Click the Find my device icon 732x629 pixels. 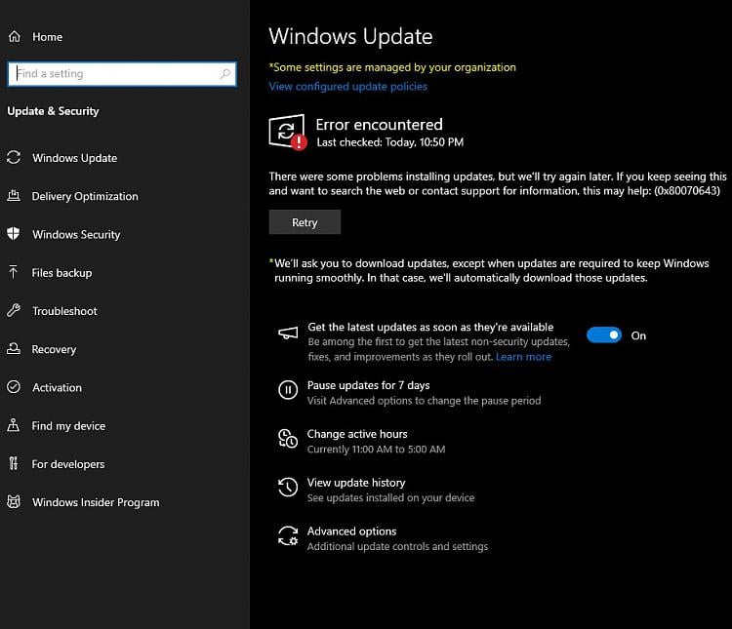[x=14, y=425]
